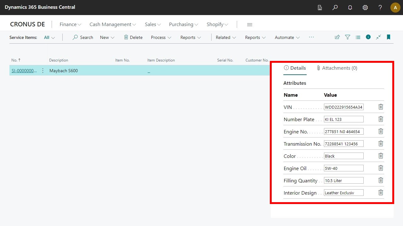
Task: Open the Help question mark icon
Action: click(x=380, y=7)
